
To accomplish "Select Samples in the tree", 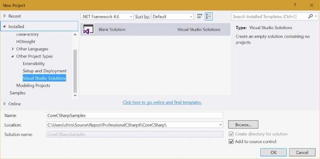I will click(18, 93).
